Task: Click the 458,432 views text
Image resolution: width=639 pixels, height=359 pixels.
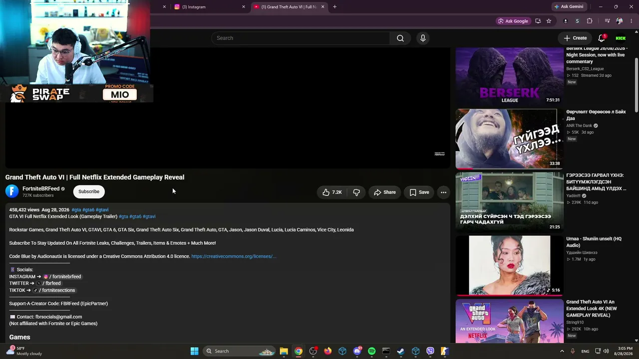Action: click(x=24, y=210)
